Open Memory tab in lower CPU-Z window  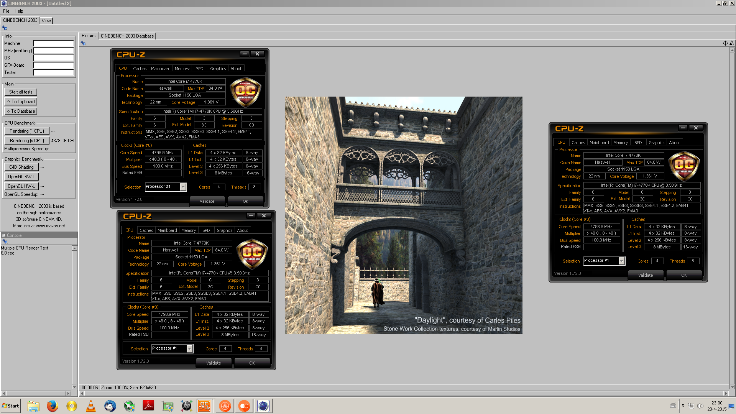click(189, 230)
